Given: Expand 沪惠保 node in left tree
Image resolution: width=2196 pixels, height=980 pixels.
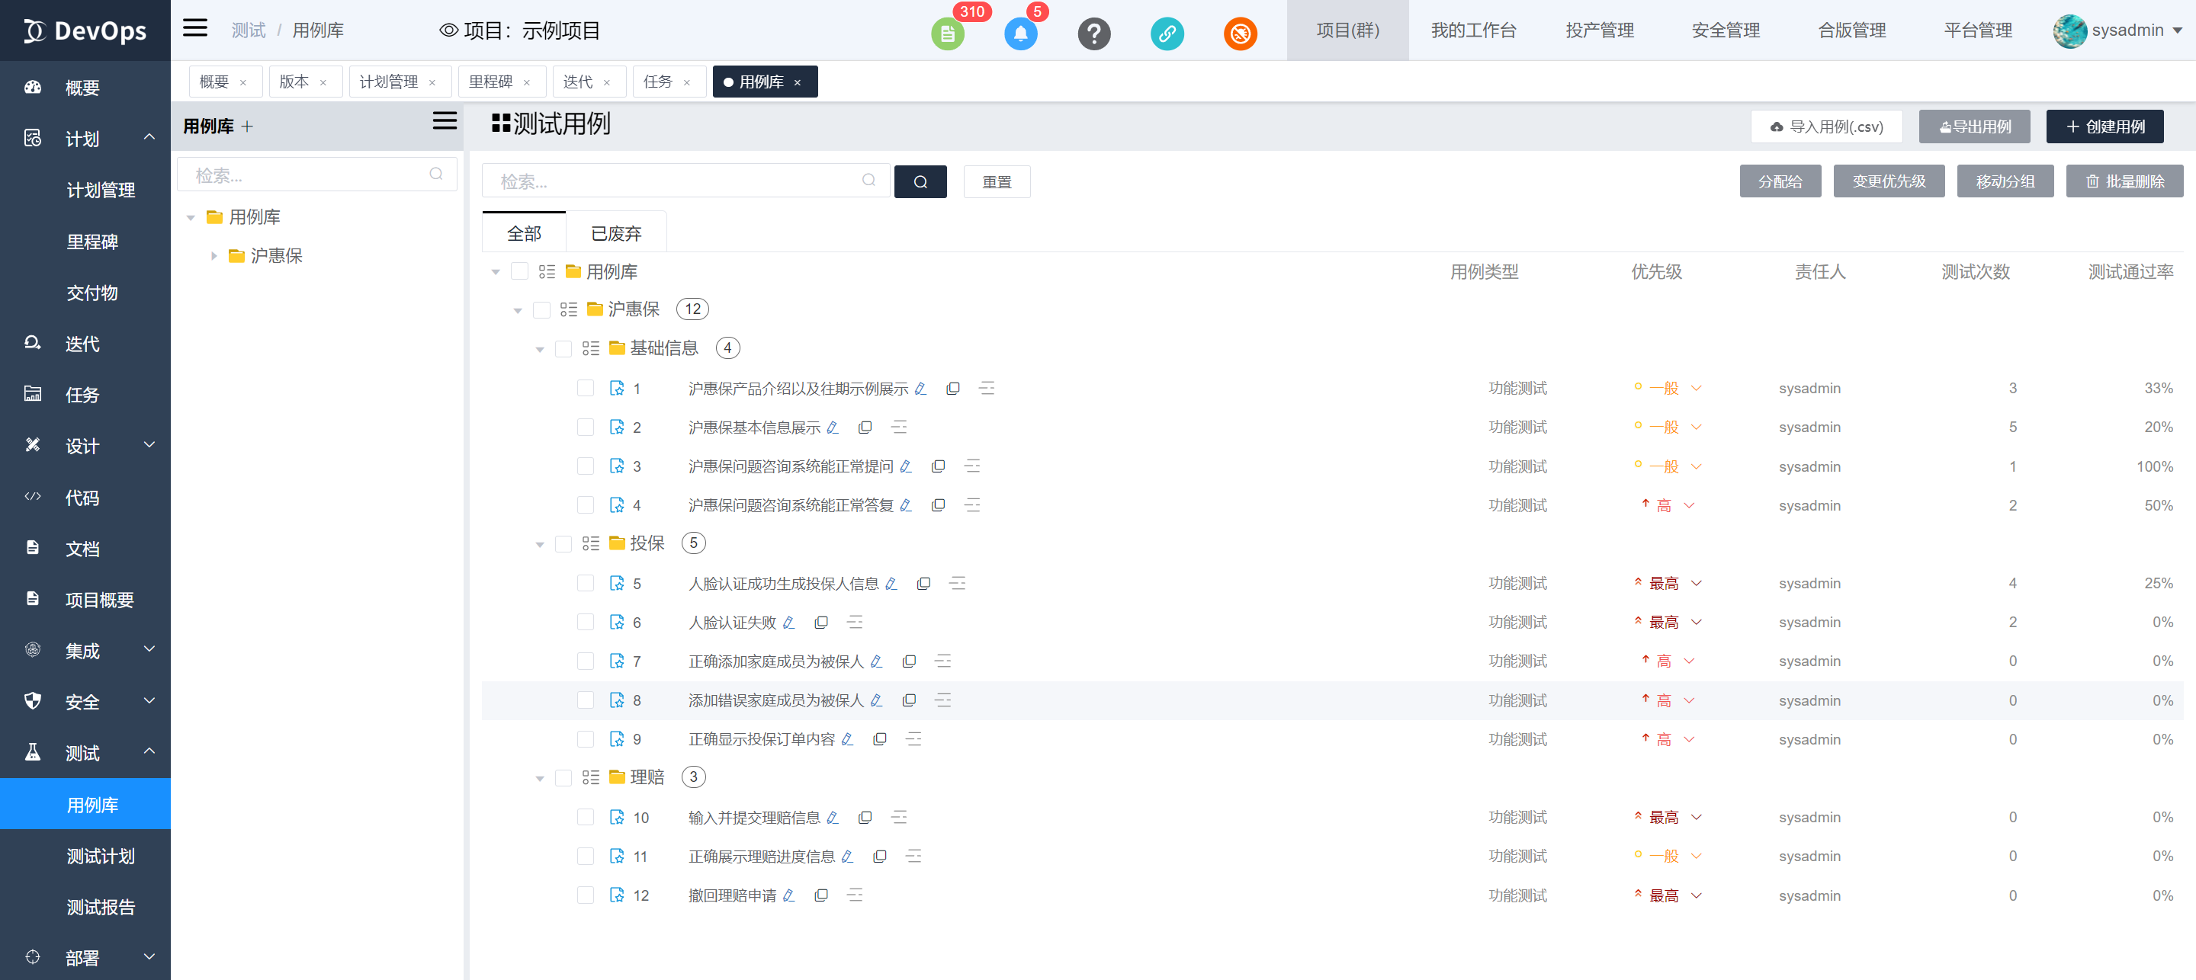Looking at the screenshot, I should (x=214, y=255).
